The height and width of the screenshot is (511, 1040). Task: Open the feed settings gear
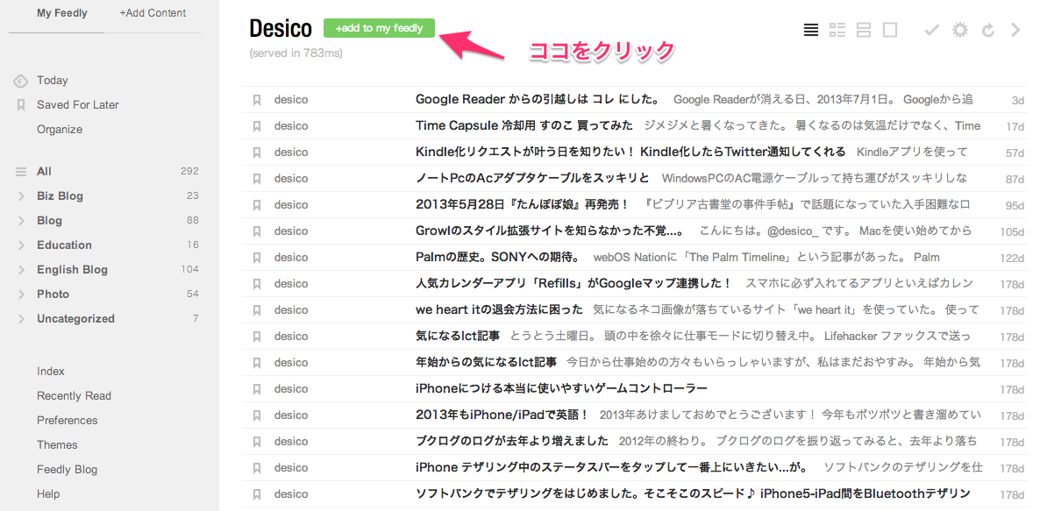click(959, 29)
